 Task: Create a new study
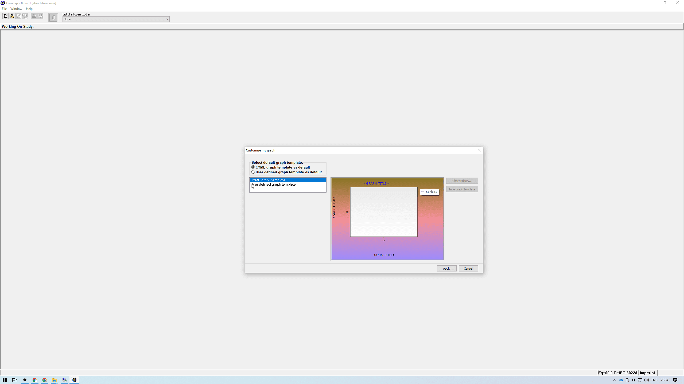[5, 16]
